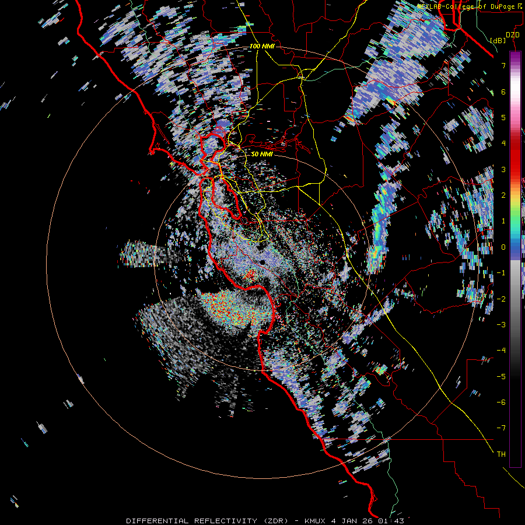
Task: Click the 5 value on the color scale
Action: point(503,117)
